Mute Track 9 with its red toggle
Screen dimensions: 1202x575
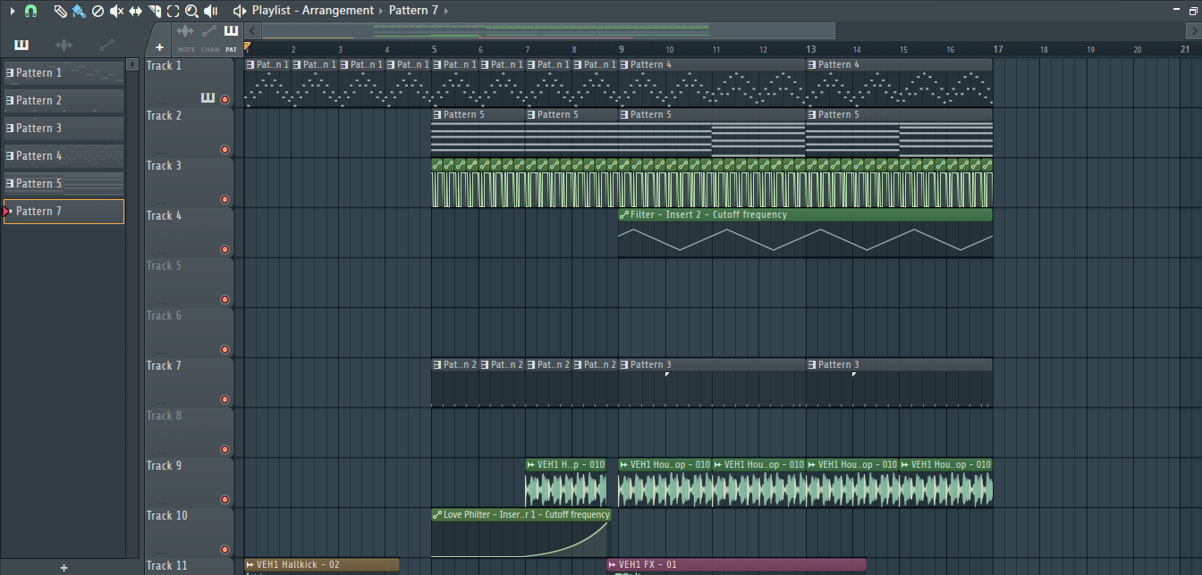pyautogui.click(x=224, y=500)
